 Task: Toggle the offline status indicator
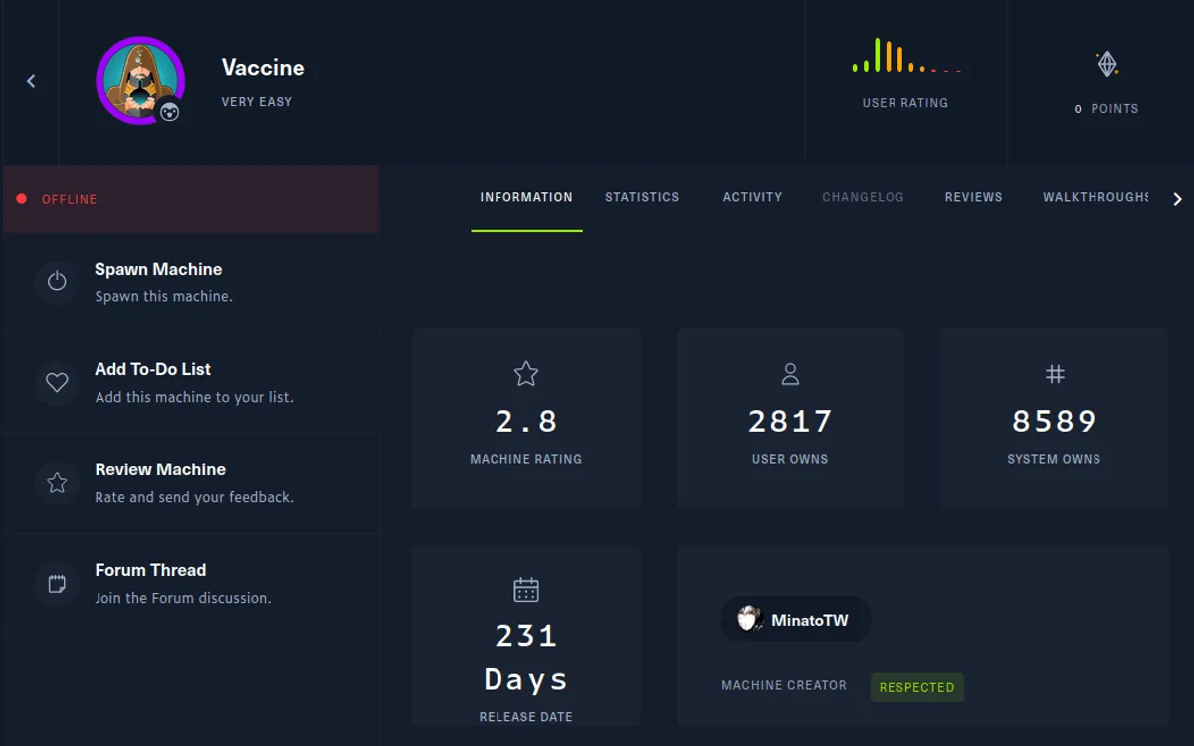pos(22,199)
